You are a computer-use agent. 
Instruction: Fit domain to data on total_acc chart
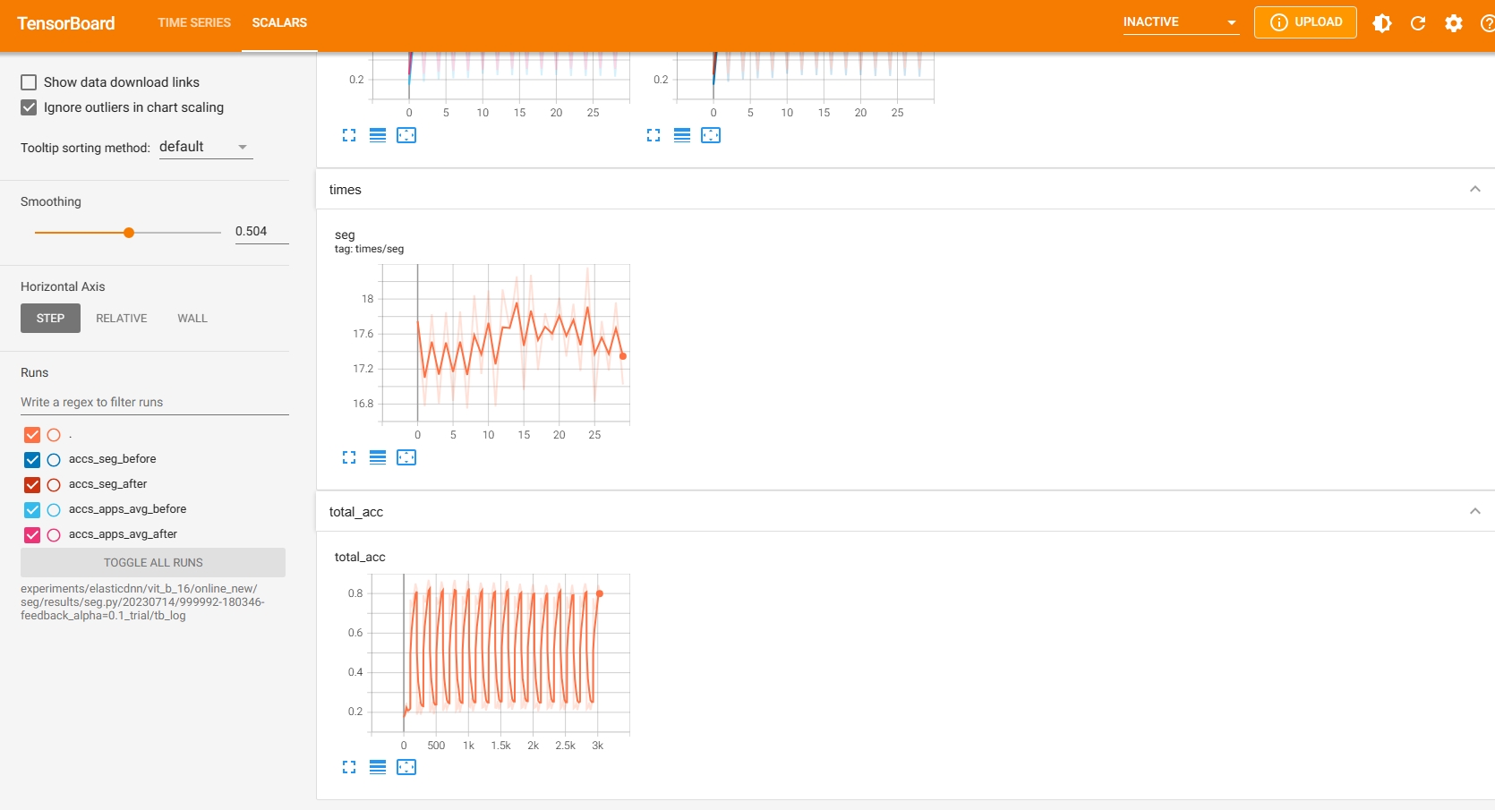[x=406, y=767]
